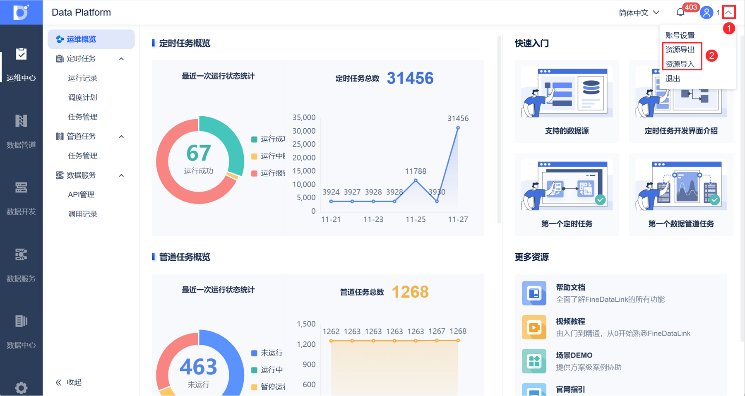
Task: Open 调度计划 page
Action: (83, 98)
